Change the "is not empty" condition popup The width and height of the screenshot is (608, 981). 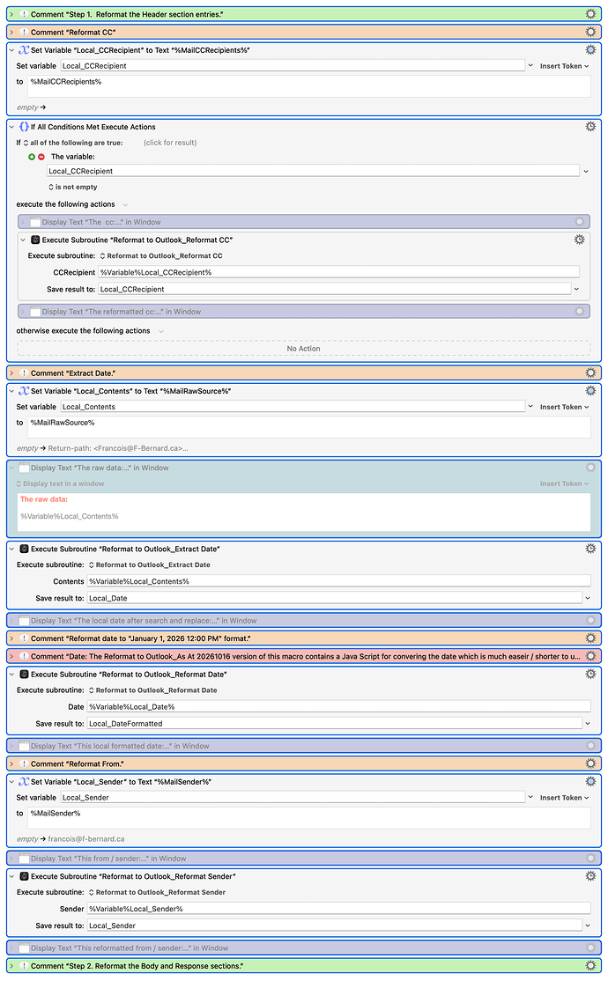coord(75,187)
